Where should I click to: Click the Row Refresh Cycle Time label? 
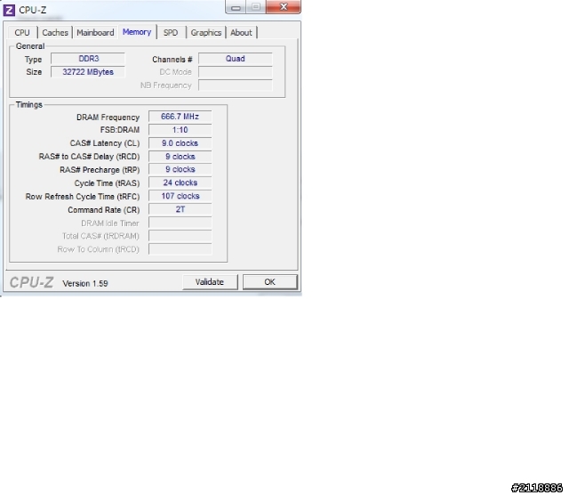click(x=83, y=197)
